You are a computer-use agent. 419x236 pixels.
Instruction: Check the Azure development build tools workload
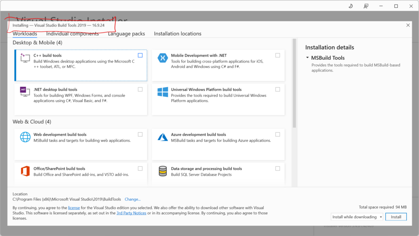(x=278, y=134)
